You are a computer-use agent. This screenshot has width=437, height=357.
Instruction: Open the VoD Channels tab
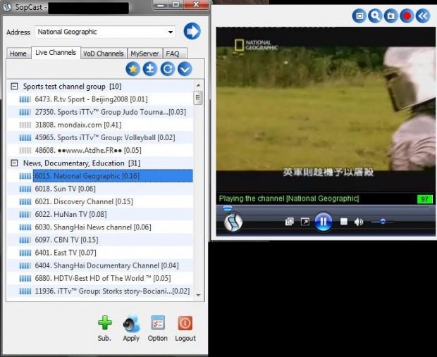pos(104,54)
